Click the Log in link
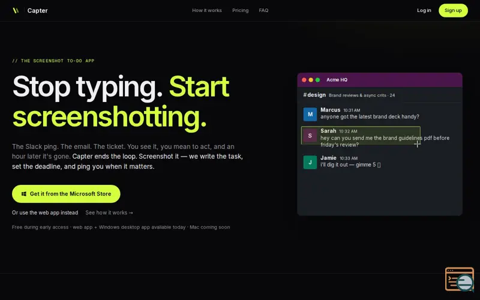480x300 pixels. click(x=424, y=10)
